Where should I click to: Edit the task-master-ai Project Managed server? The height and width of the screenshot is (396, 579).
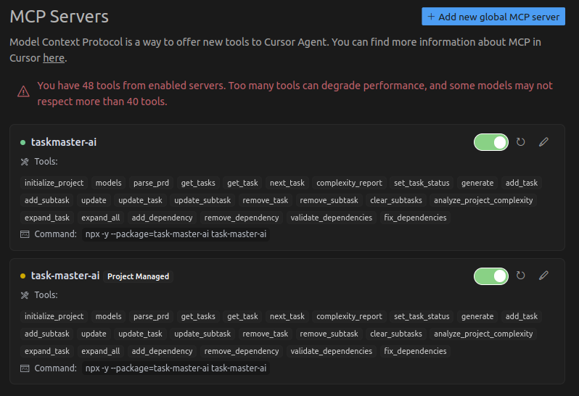pos(543,276)
